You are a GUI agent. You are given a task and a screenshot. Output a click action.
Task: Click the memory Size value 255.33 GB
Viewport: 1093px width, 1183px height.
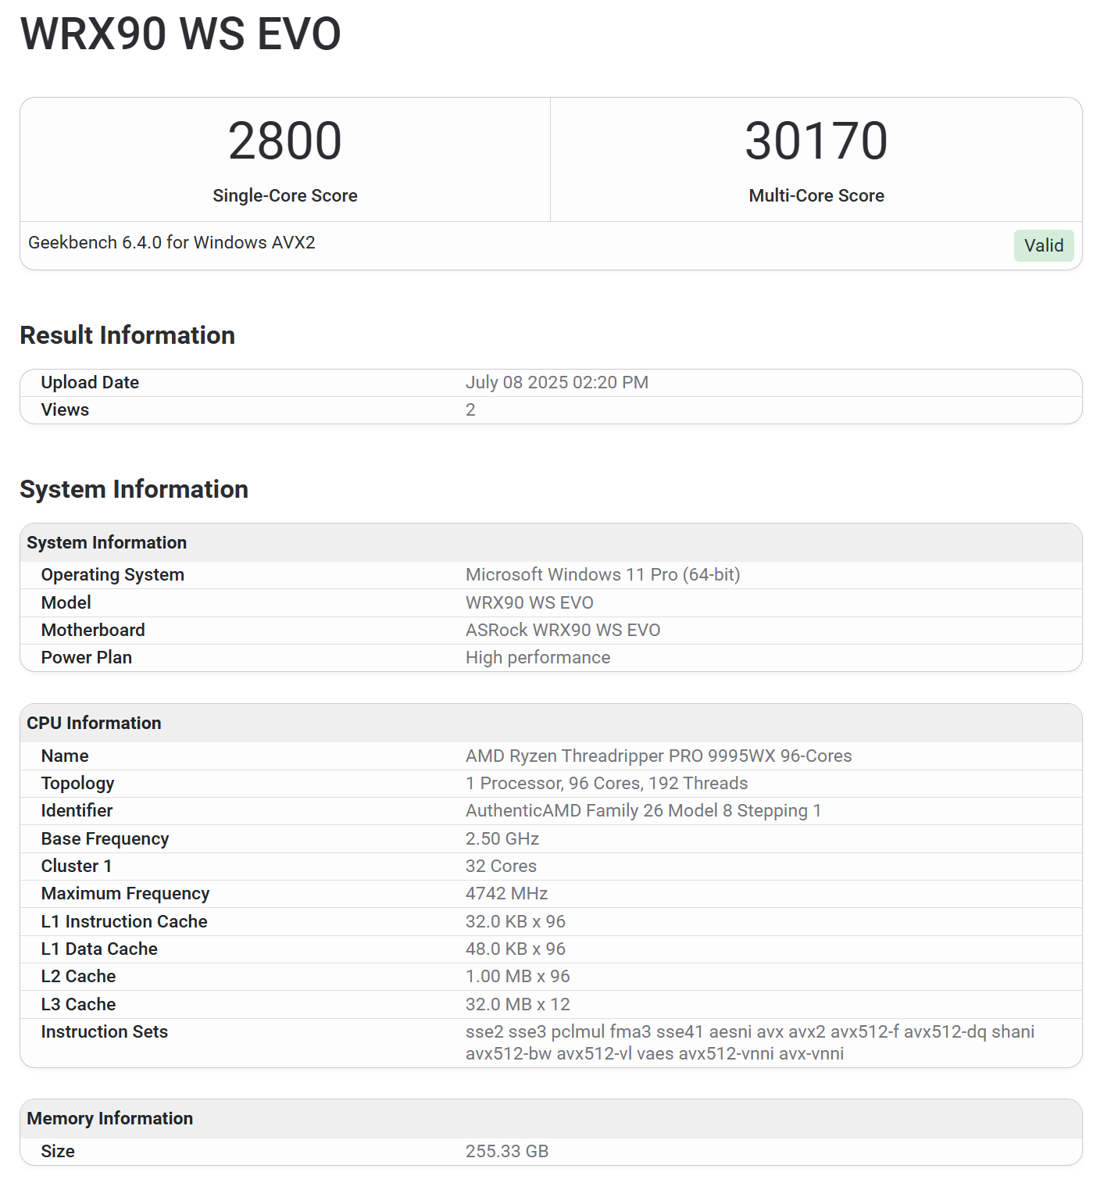point(506,1151)
